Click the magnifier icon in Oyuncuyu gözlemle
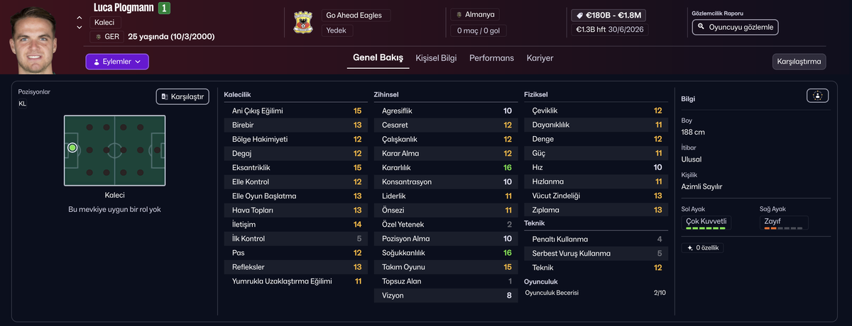The height and width of the screenshot is (326, 852). click(x=701, y=27)
